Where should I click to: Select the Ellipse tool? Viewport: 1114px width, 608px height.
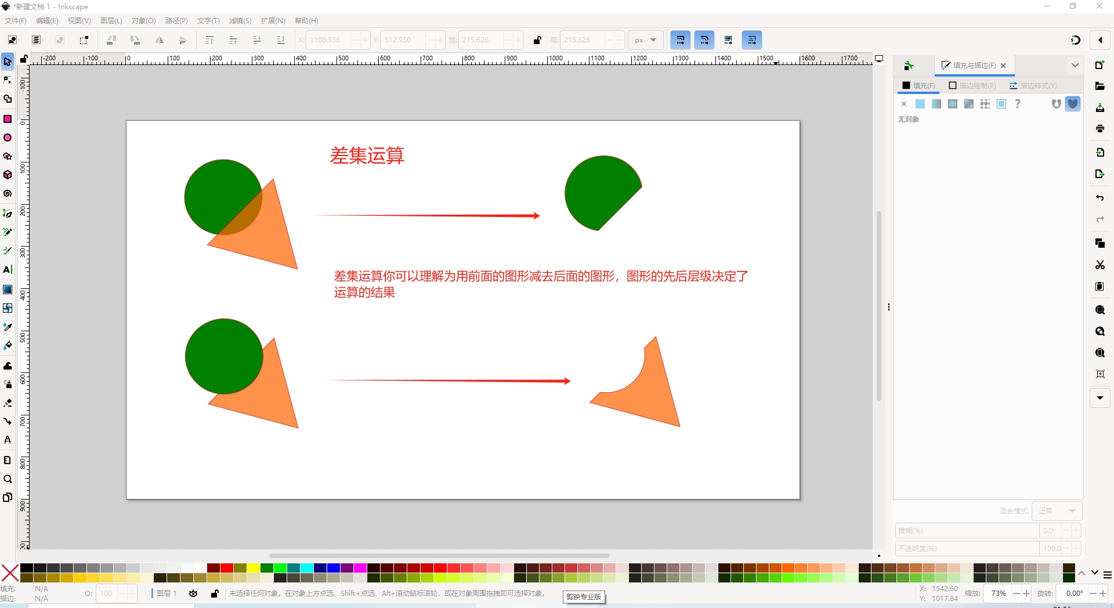pyautogui.click(x=8, y=137)
